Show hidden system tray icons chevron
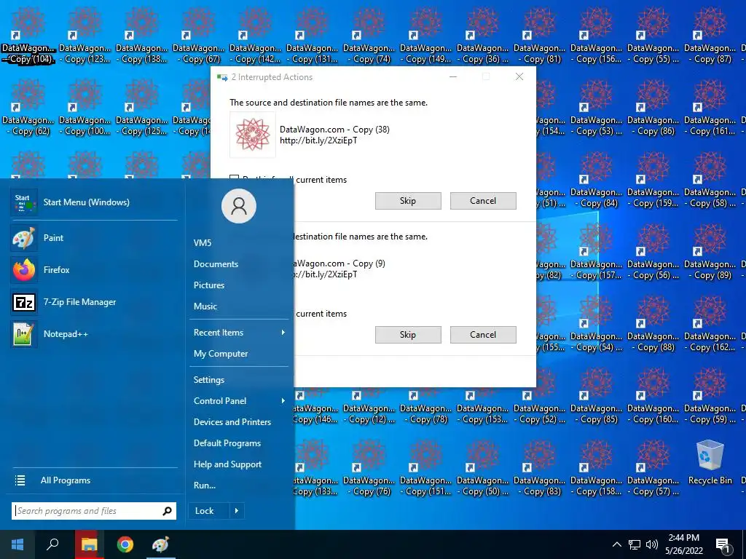Image resolution: width=746 pixels, height=559 pixels. [x=616, y=544]
